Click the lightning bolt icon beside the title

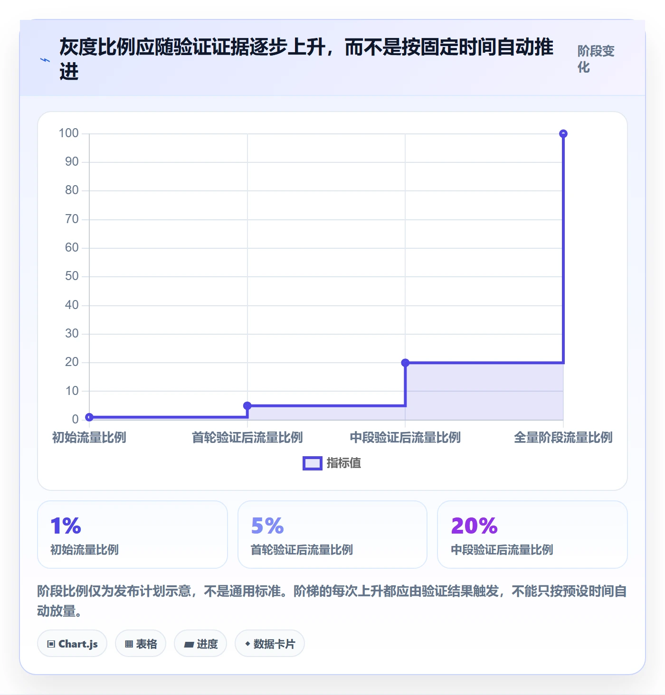pos(45,60)
